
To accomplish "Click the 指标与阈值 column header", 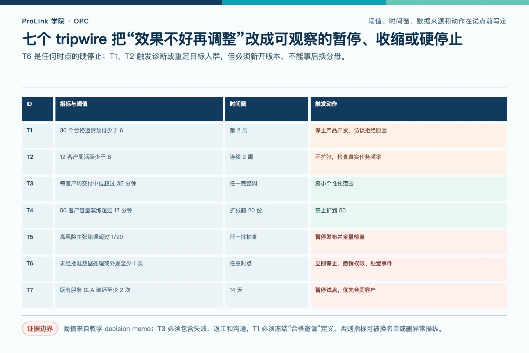I will [x=139, y=109].
